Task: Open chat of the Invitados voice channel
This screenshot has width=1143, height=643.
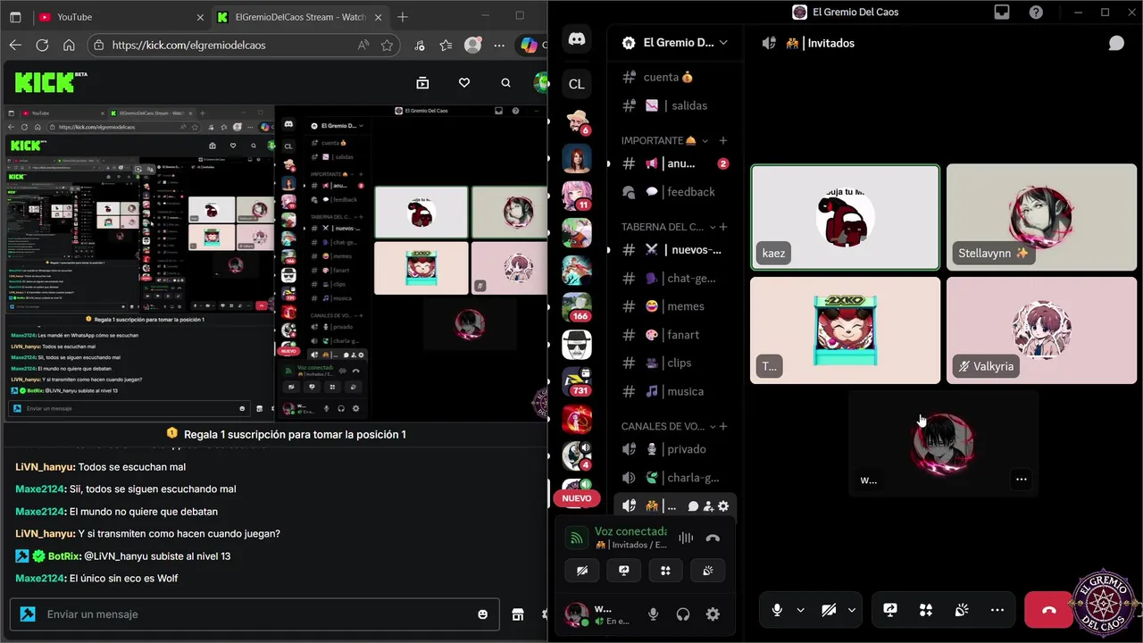Action: [x=693, y=506]
